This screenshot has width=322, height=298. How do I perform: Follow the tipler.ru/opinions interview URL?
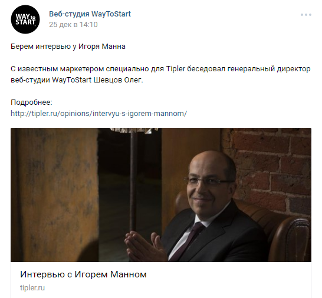point(98,114)
